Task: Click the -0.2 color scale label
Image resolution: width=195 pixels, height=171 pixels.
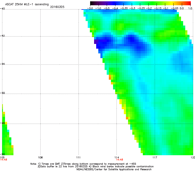Action: [149, 8]
